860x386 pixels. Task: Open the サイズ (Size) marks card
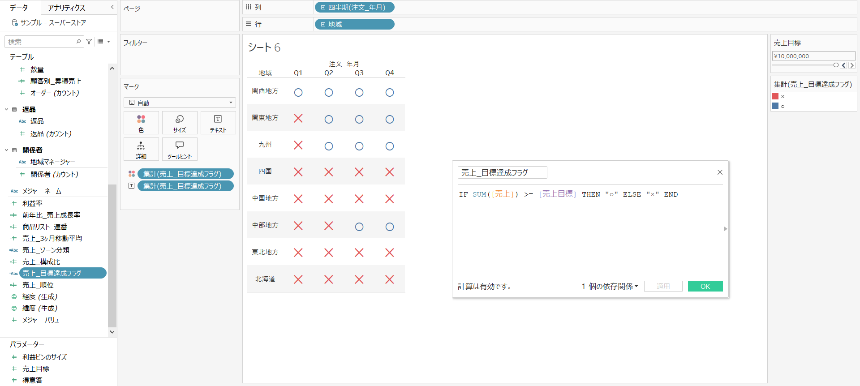tap(180, 123)
